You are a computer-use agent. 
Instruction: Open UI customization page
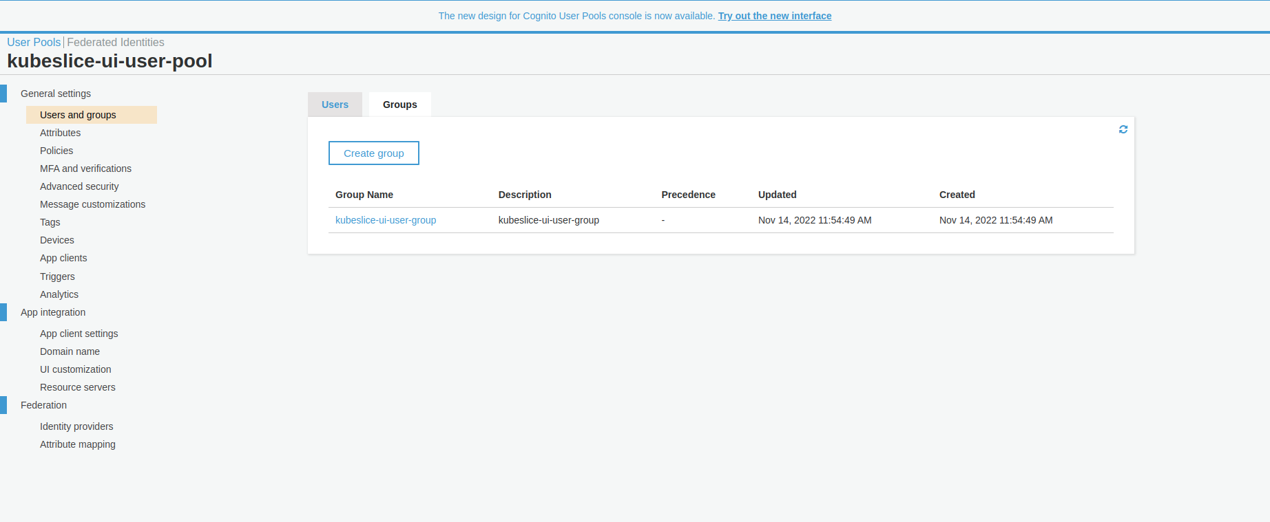coord(75,369)
